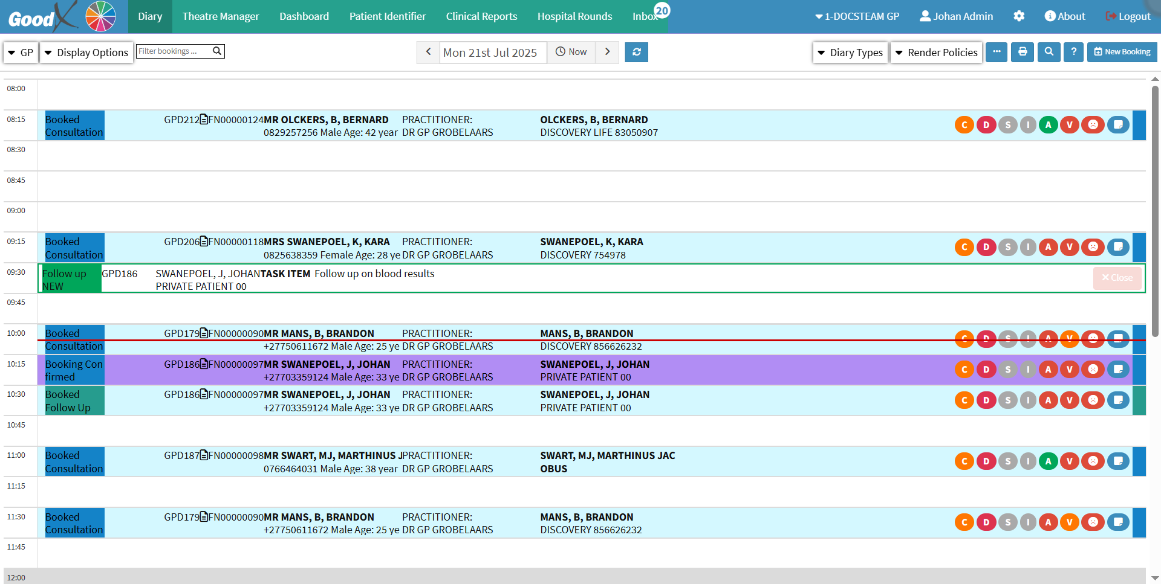Click the three-dots more options button
This screenshot has height=584, width=1161.
point(997,52)
